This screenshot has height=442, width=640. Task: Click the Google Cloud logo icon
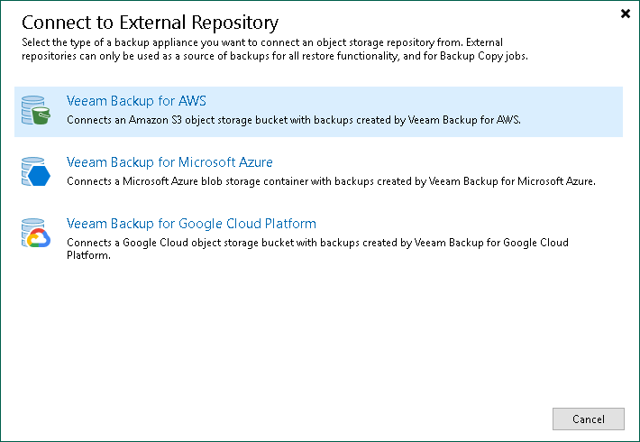point(40,239)
